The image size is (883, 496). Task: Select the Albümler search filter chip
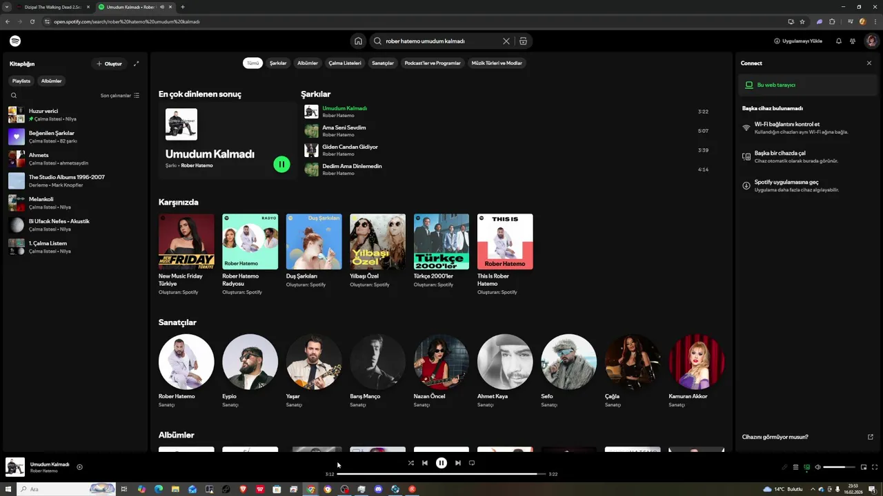308,63
